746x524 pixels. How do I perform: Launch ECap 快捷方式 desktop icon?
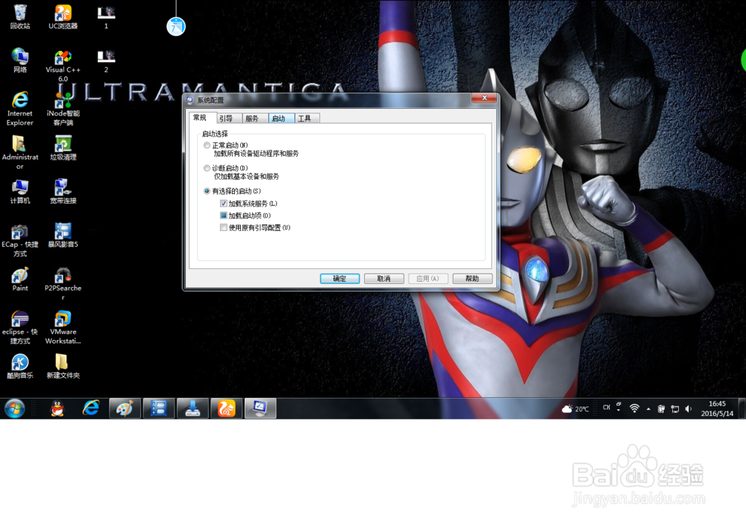tap(20, 240)
